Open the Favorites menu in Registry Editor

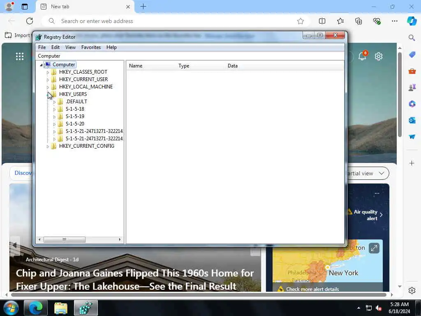coord(91,47)
